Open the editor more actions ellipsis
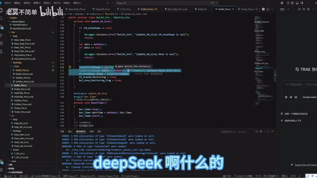 [272, 9]
